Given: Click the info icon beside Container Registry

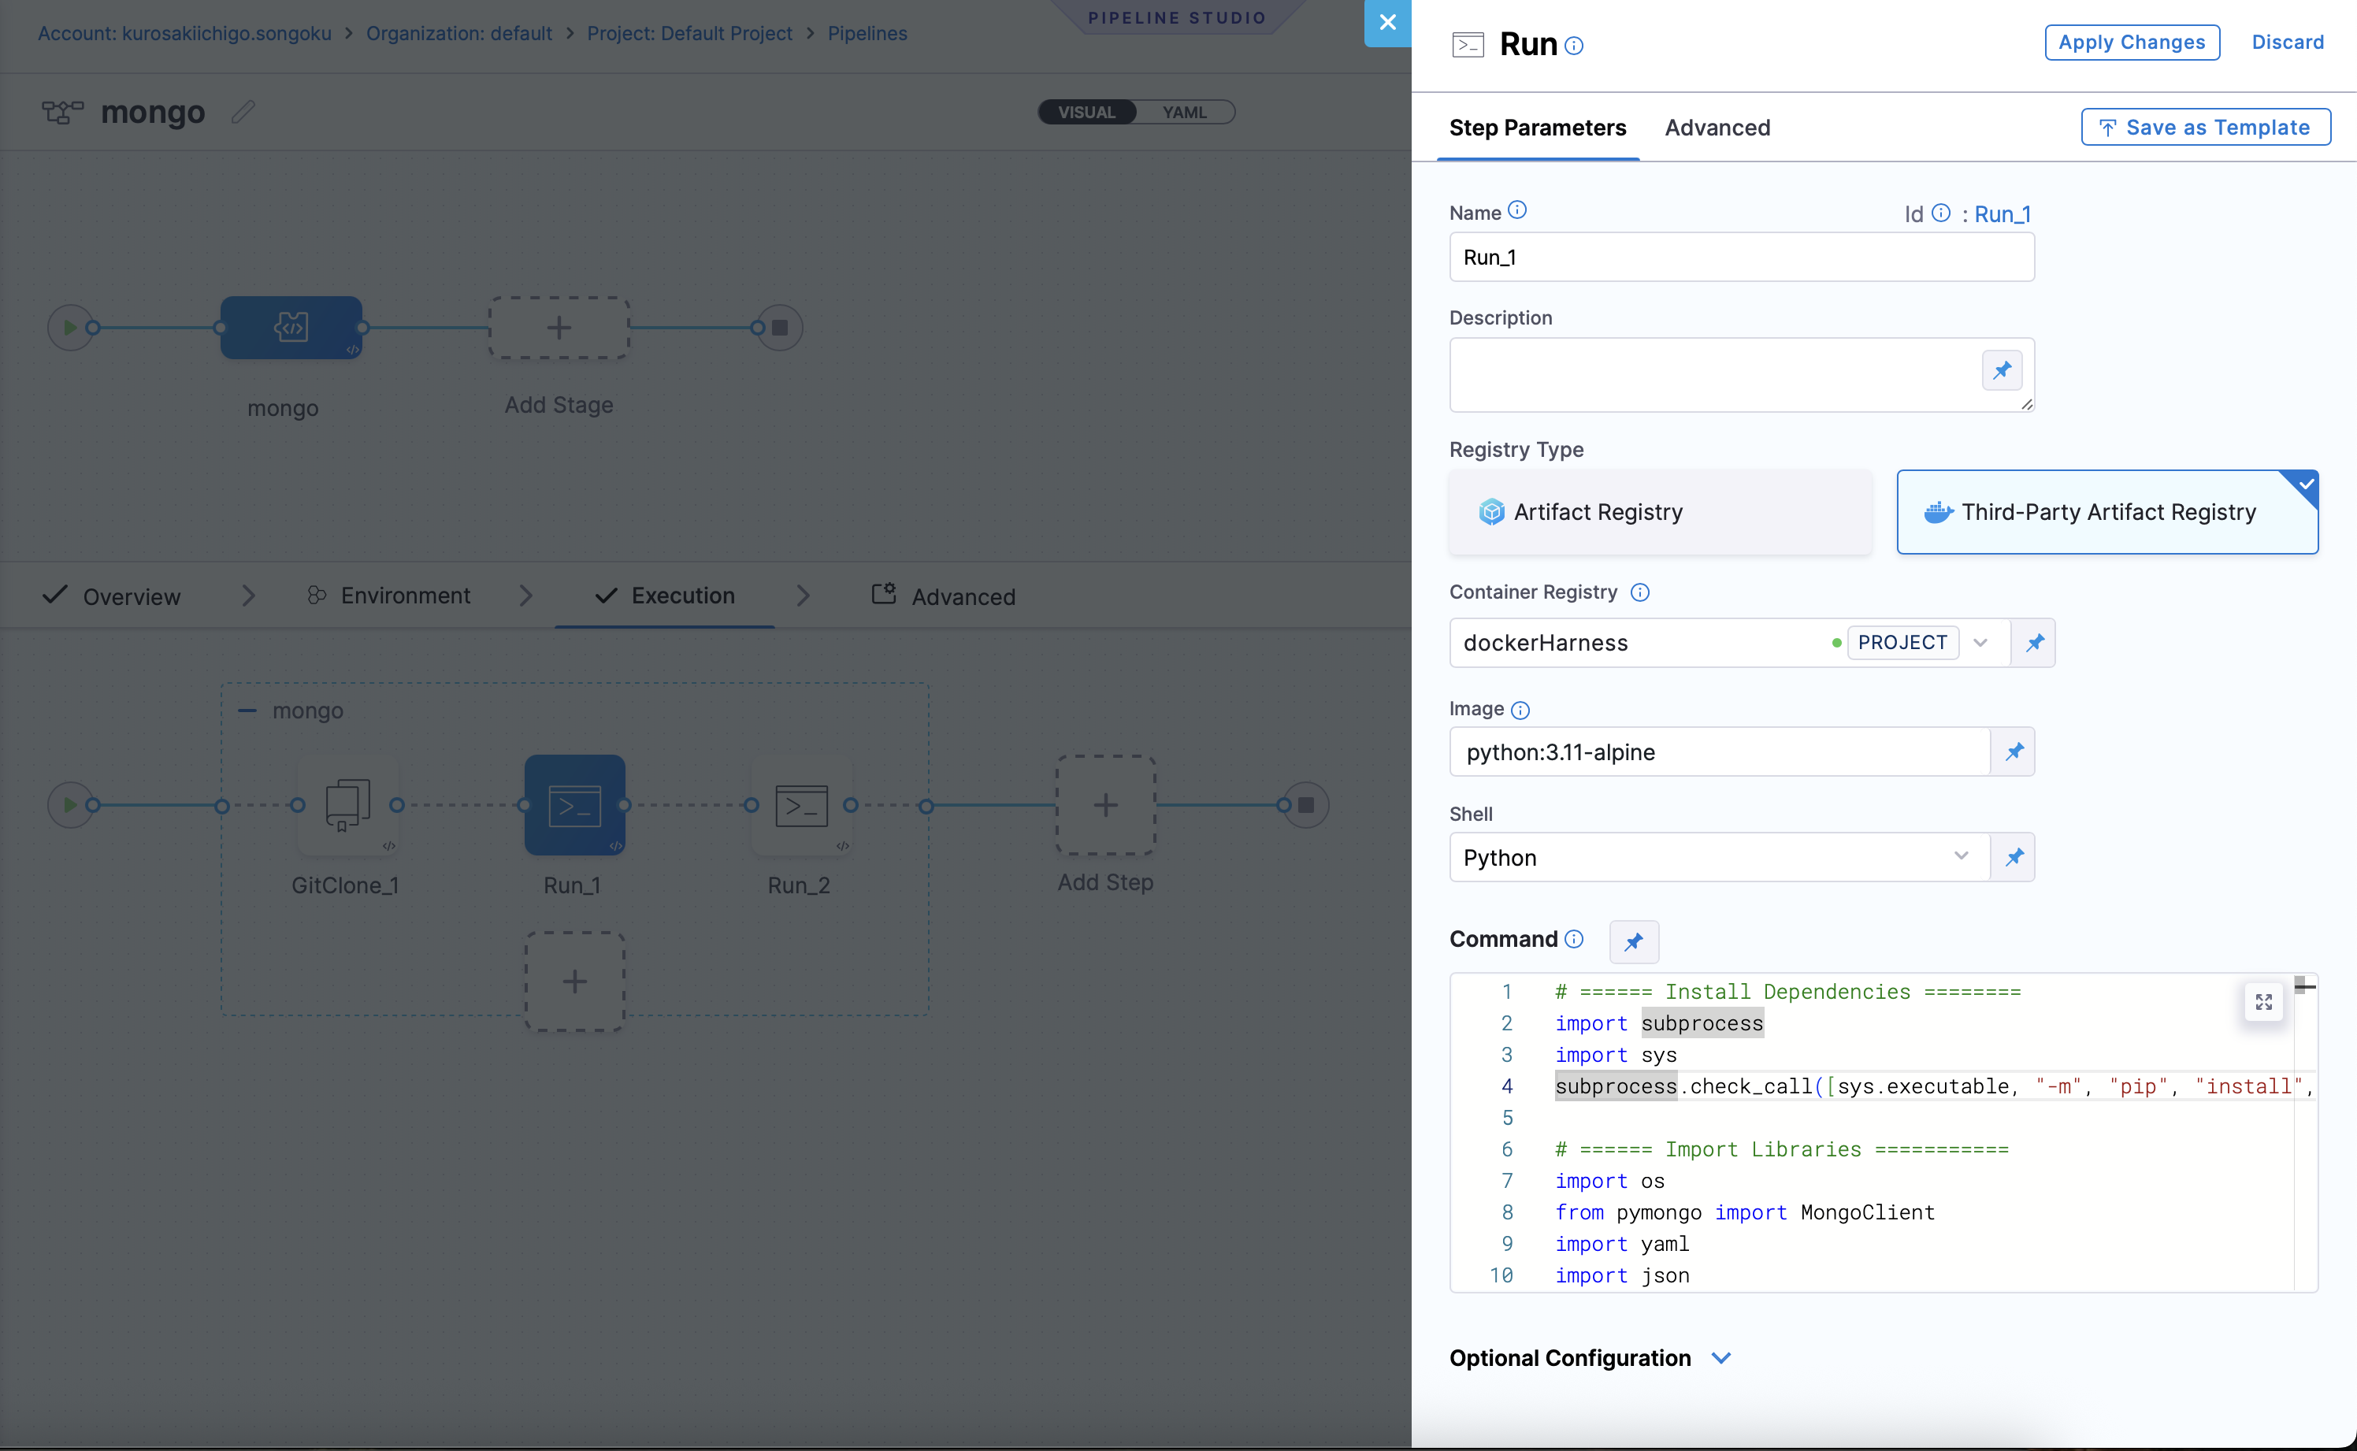Looking at the screenshot, I should (x=1639, y=592).
